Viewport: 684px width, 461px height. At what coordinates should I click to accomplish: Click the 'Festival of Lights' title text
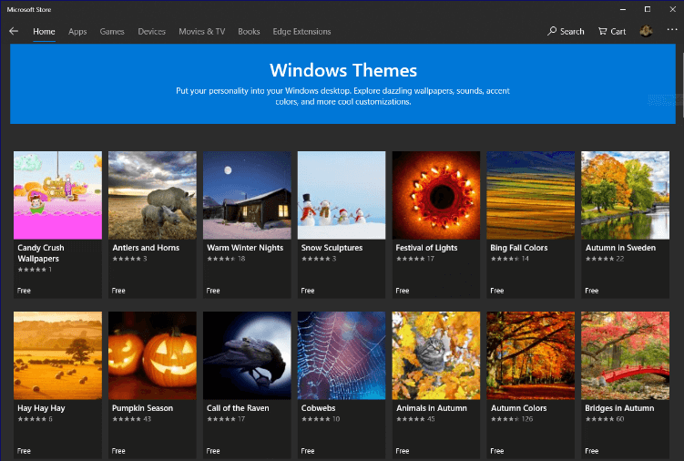[426, 248]
